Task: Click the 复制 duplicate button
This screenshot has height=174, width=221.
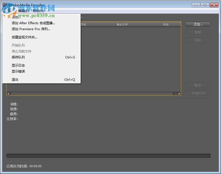Action: tap(198, 32)
